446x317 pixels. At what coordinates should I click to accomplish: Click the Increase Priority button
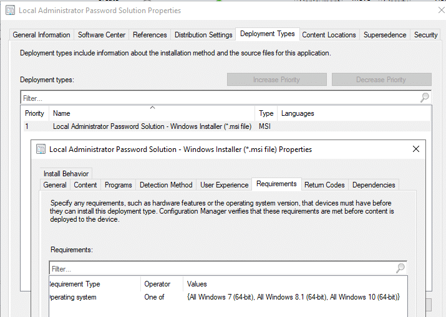[276, 80]
